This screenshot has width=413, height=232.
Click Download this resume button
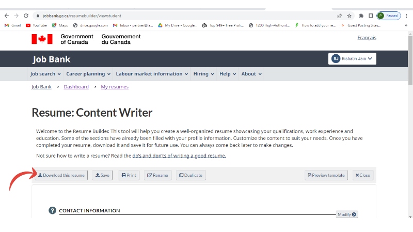(x=61, y=175)
